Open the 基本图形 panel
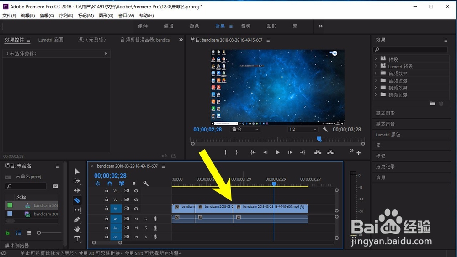This screenshot has height=257, width=457. click(385, 113)
